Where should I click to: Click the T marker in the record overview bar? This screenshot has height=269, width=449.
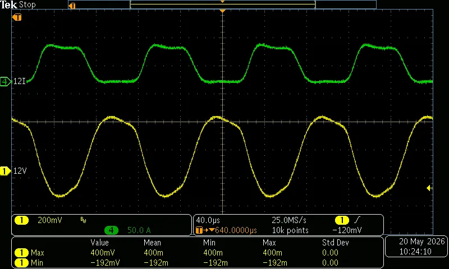coord(72,6)
